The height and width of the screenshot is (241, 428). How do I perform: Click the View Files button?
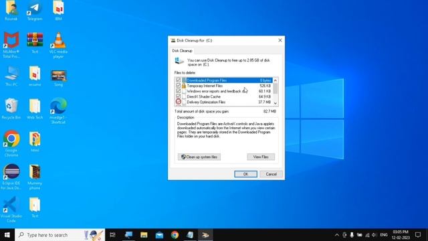click(261, 157)
